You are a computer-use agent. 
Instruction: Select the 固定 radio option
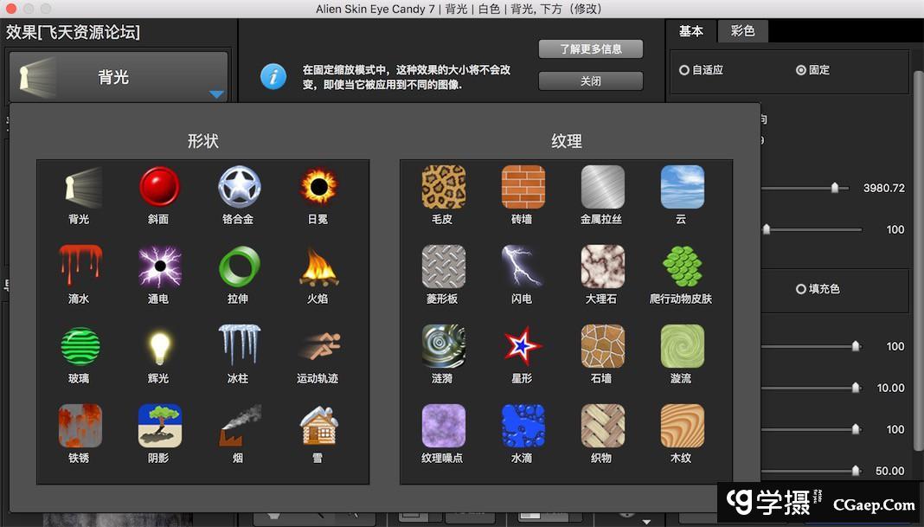click(x=801, y=70)
